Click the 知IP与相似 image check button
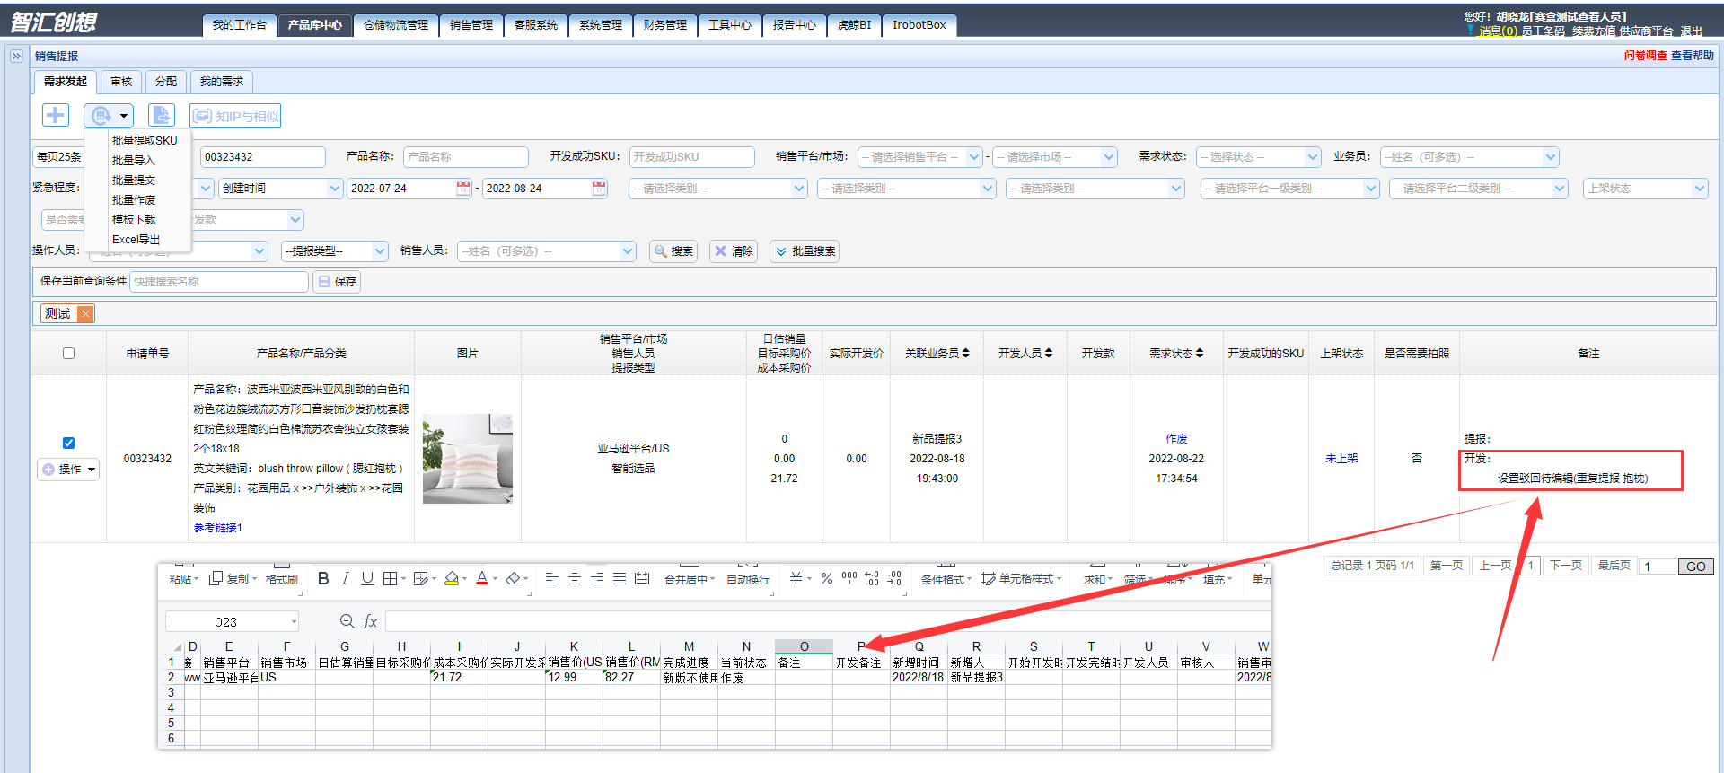Viewport: 1724px width, 773px height. tap(235, 116)
